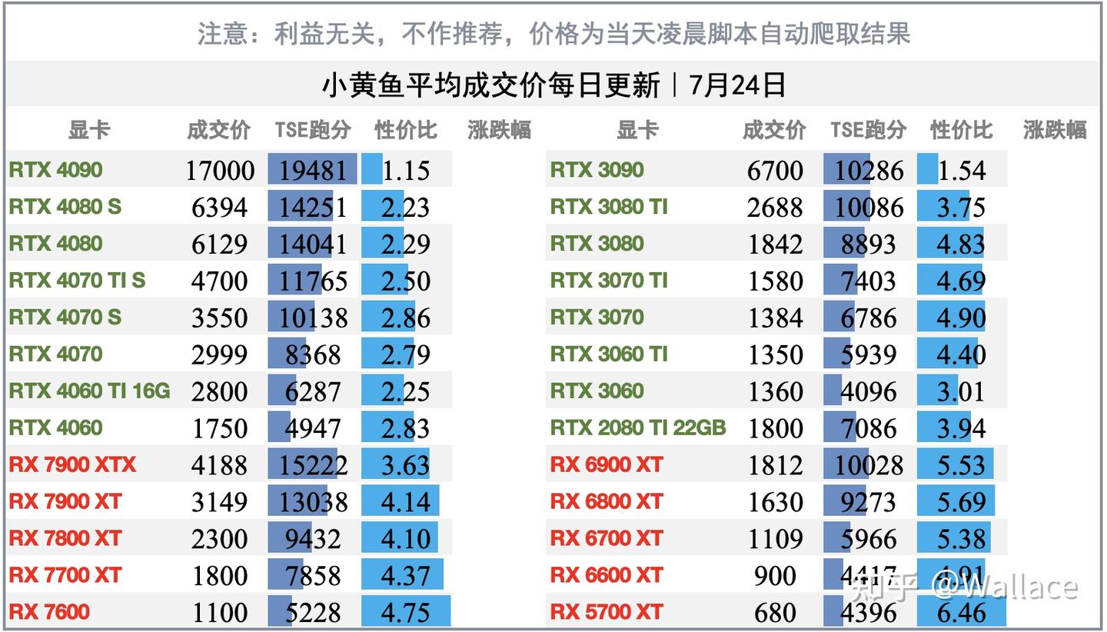Screen dimensions: 1107x632
Task: Select the RTX 3070 TI card name
Action: click(x=609, y=281)
